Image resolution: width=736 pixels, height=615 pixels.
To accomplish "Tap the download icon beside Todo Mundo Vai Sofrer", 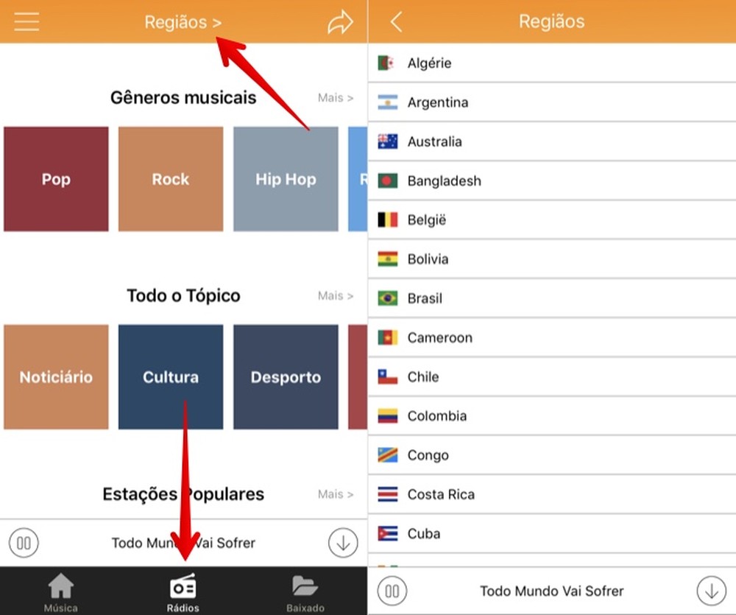I will [711, 591].
